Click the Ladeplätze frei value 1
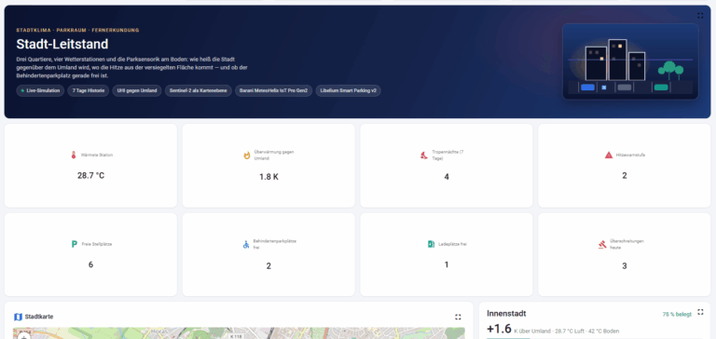716x339 pixels. 447,264
